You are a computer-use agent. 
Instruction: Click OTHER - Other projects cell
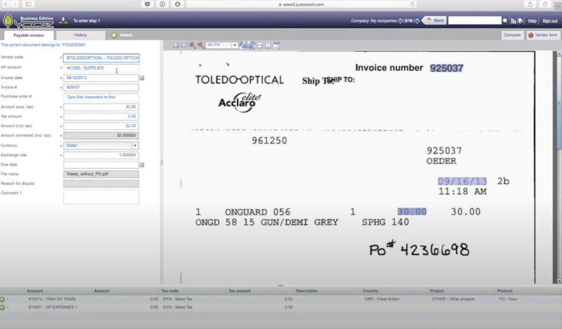(x=453, y=299)
